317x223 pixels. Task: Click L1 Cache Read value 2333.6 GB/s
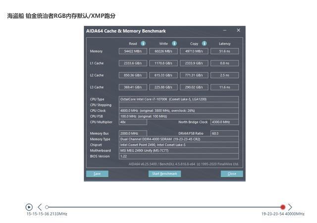[133, 63]
